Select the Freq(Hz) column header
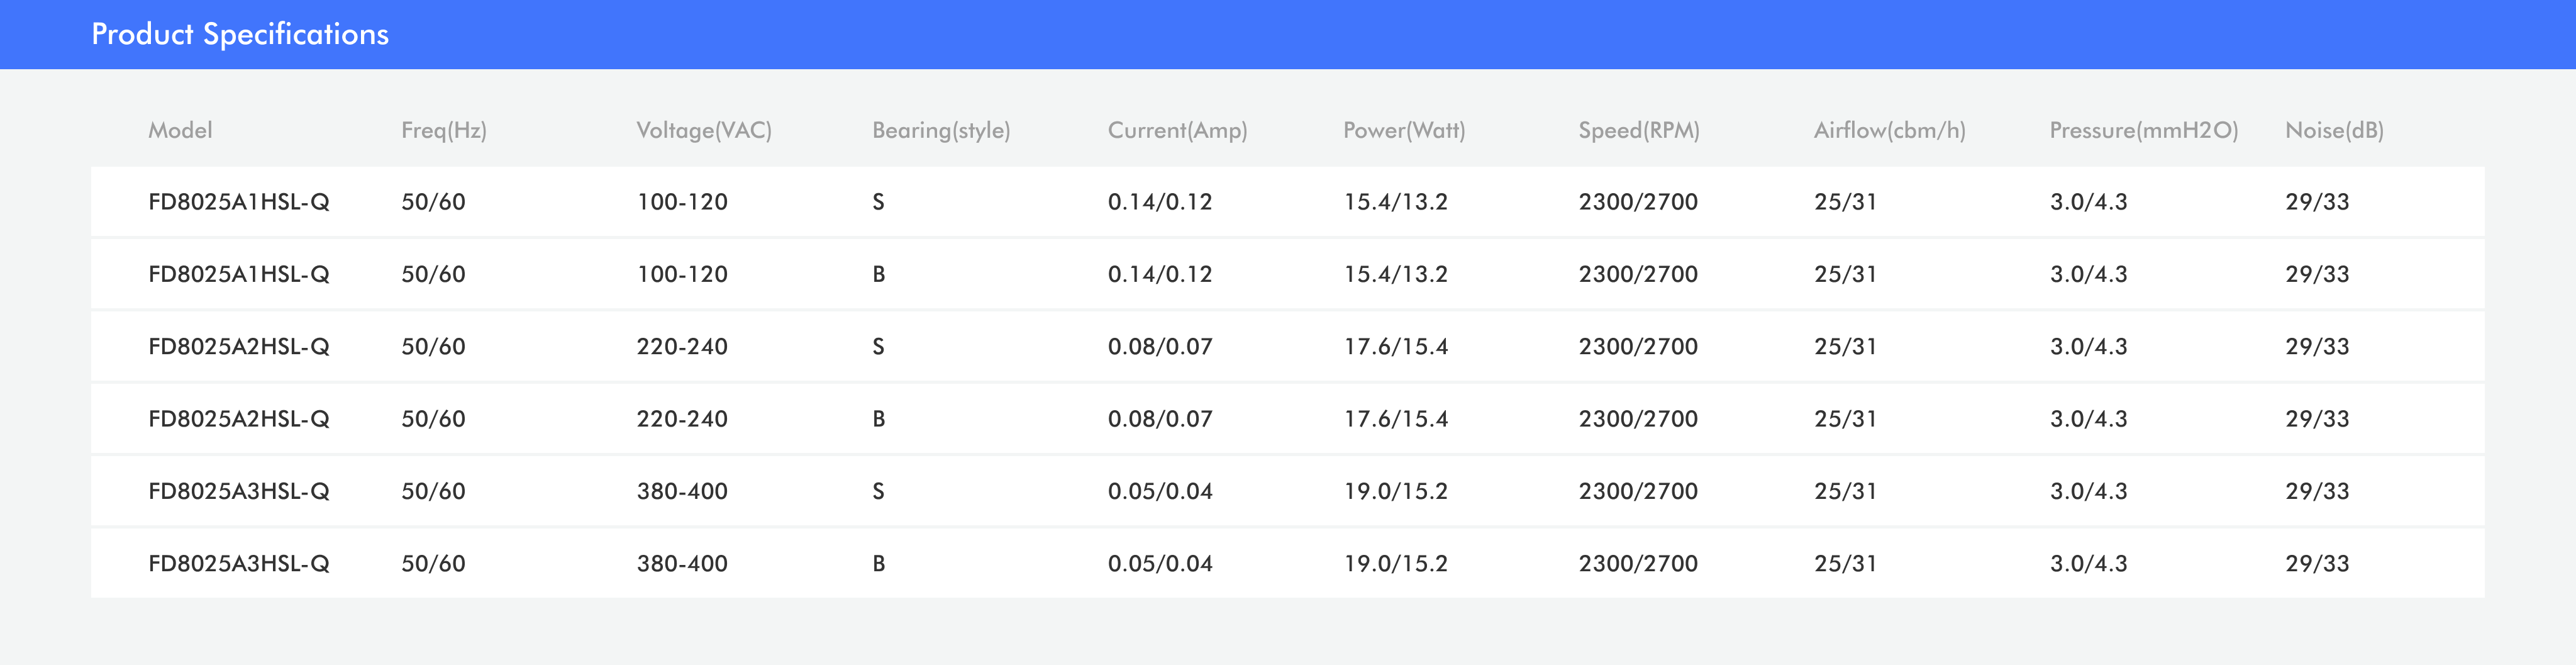Image resolution: width=2576 pixels, height=665 pixels. pos(443,130)
